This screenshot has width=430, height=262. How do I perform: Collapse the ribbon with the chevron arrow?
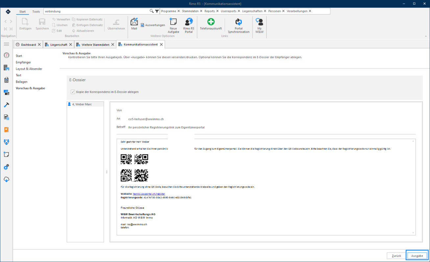pyautogui.click(x=426, y=36)
